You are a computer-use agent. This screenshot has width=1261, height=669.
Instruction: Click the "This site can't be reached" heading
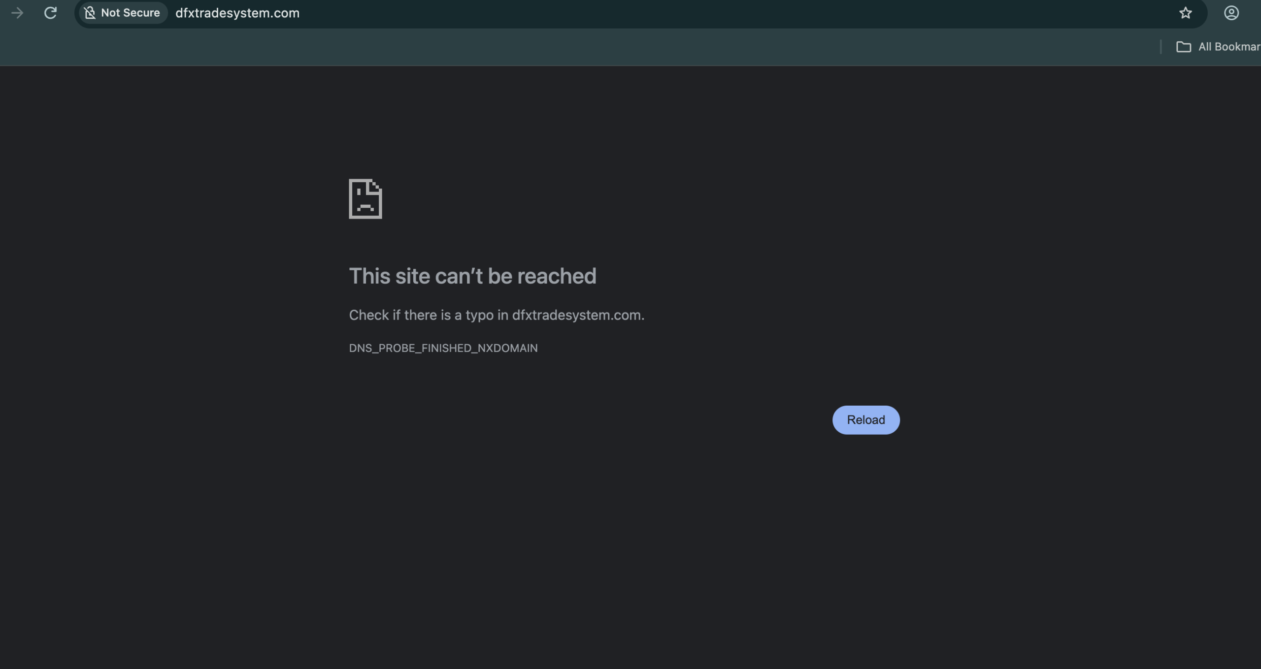472,276
